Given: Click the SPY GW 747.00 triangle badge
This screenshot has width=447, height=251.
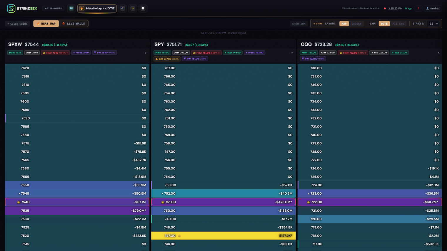Looking at the screenshot, I should 167,59.
